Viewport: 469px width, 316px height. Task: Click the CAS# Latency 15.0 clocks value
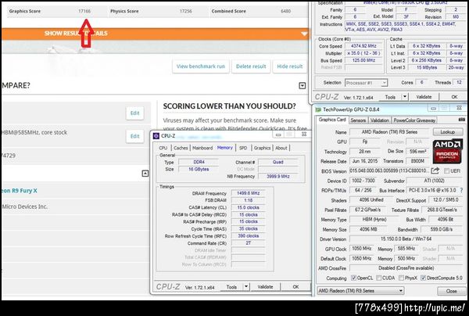[248, 207]
